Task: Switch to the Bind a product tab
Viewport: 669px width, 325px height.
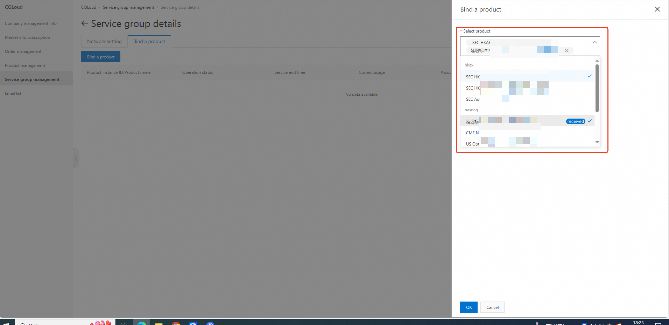Action: (149, 41)
